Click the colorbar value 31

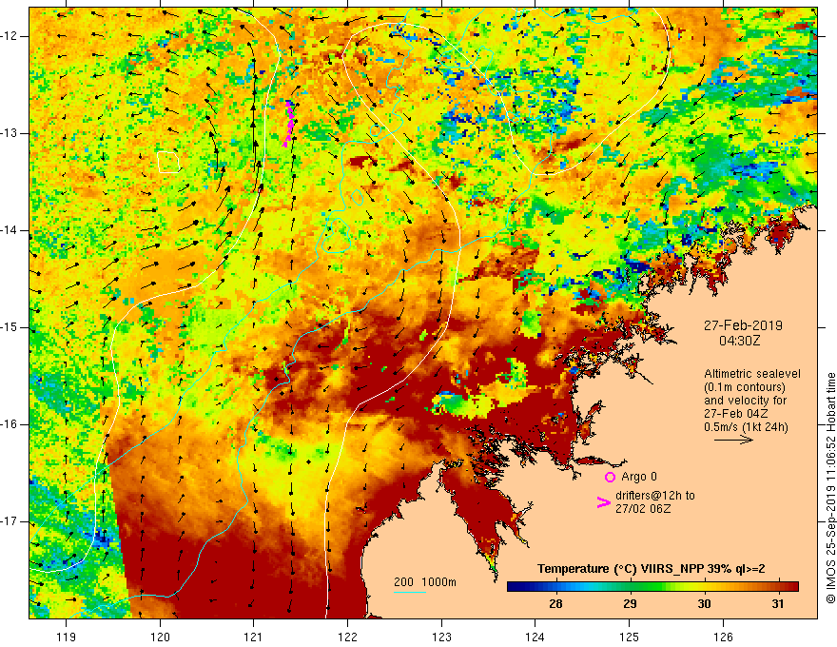tap(778, 604)
